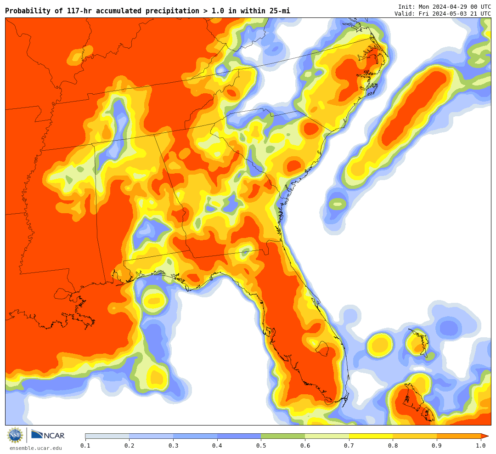This screenshot has height=454, width=496.
Task: Click the 0.5 colorbar tick label
Action: click(261, 445)
